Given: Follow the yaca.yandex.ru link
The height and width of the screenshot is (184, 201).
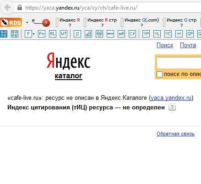Looking at the screenshot, I should coord(171,98).
